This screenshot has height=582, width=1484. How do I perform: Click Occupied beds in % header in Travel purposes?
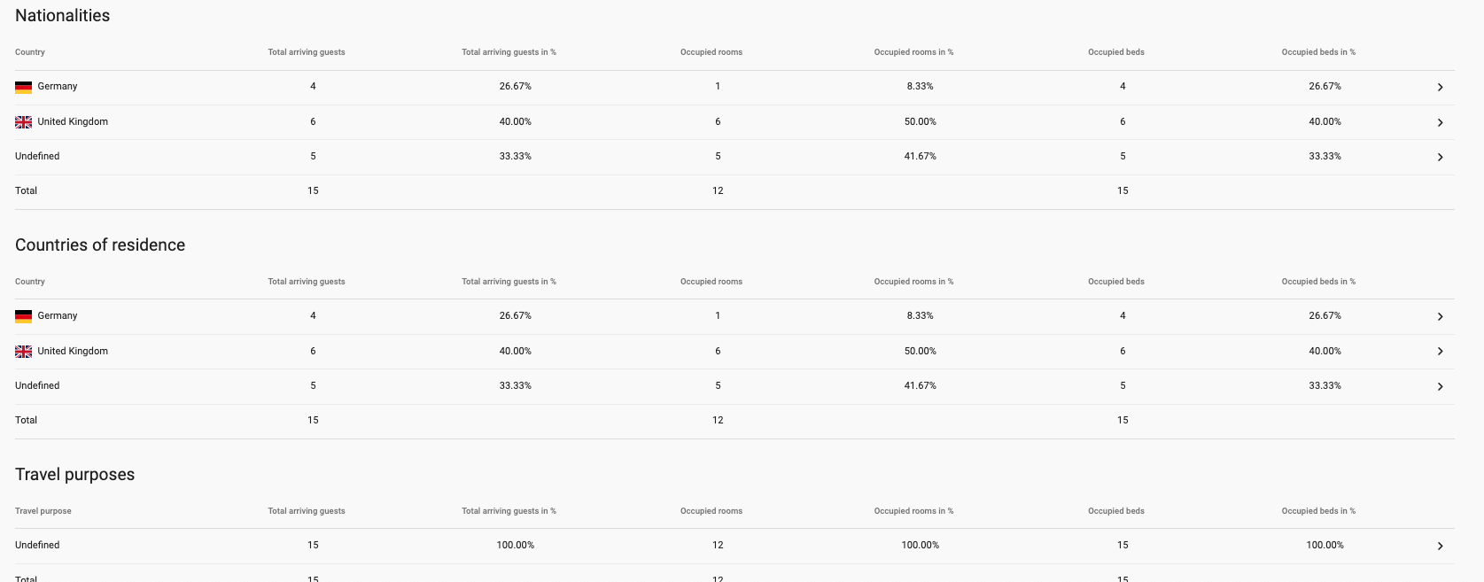1318,511
